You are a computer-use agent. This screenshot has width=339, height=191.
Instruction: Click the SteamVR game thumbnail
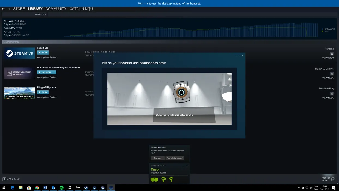pos(20,53)
